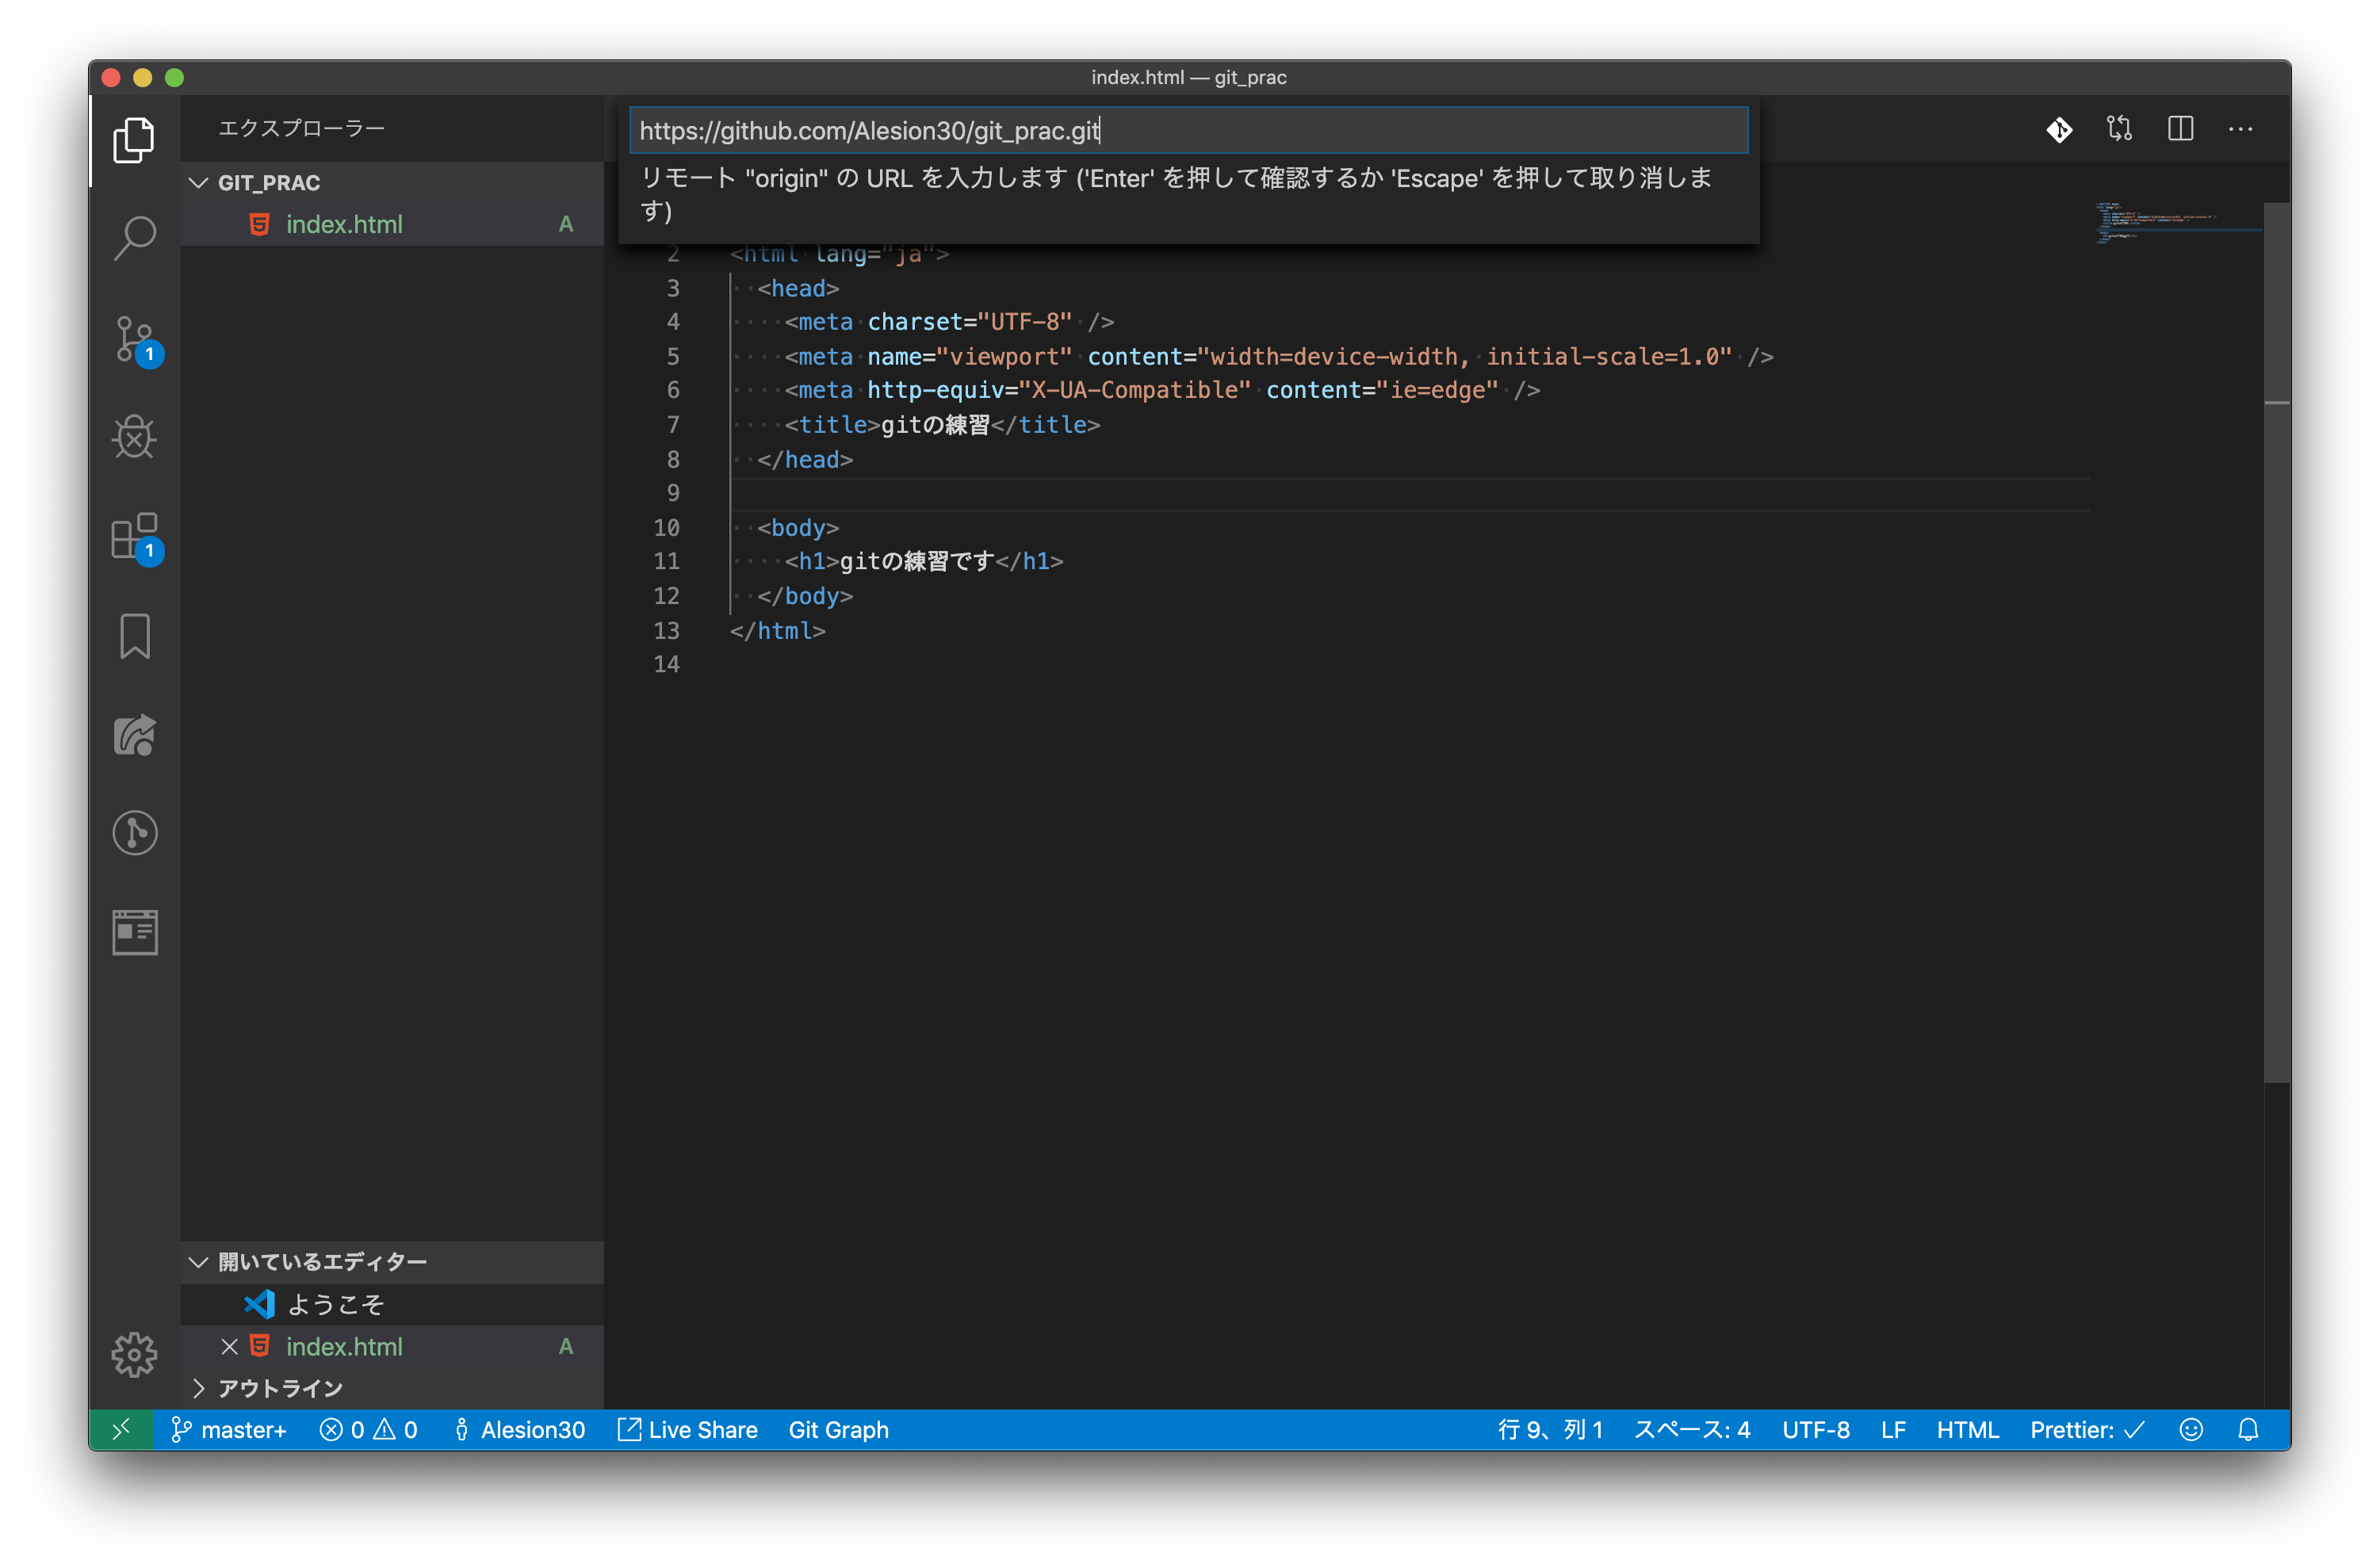The width and height of the screenshot is (2380, 1568).
Task: Click the Prettier status indicator
Action: [2087, 1430]
